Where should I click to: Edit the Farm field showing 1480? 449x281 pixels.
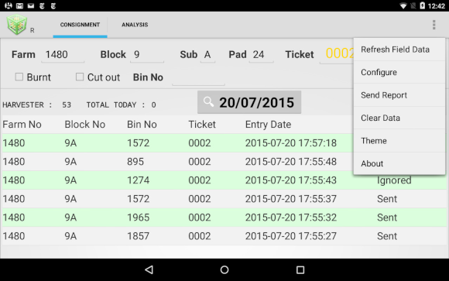click(63, 54)
